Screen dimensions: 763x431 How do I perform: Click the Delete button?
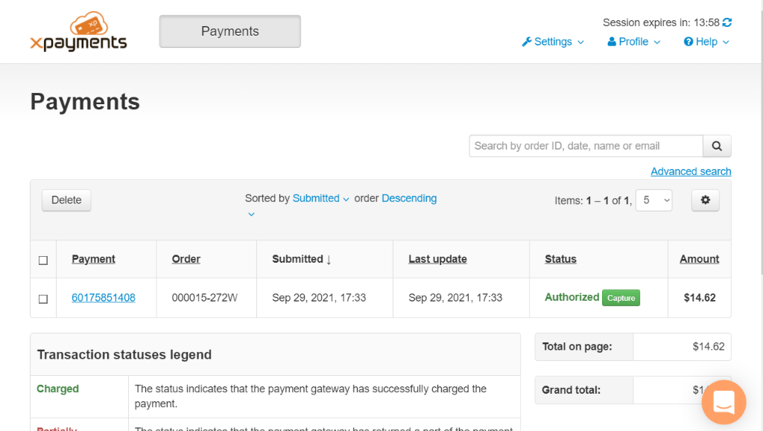[x=66, y=200]
